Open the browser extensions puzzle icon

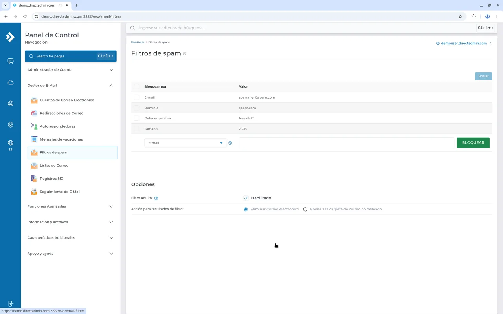click(x=474, y=16)
